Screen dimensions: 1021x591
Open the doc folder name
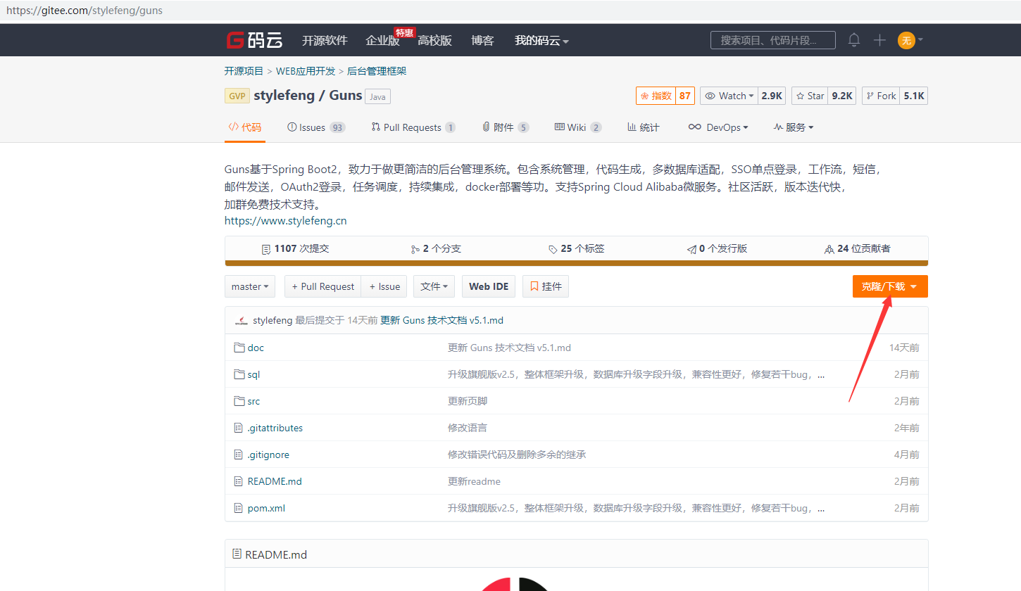[256, 348]
